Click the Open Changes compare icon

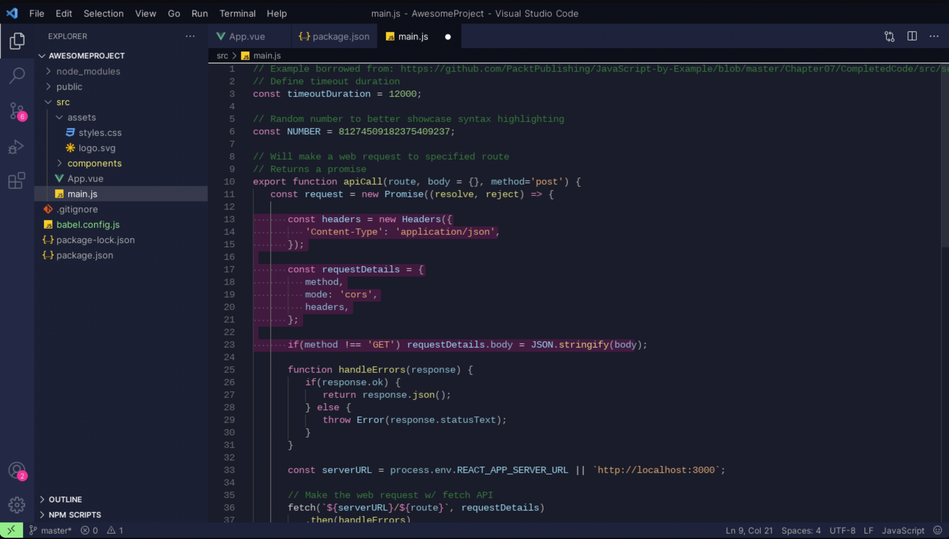[x=890, y=36]
